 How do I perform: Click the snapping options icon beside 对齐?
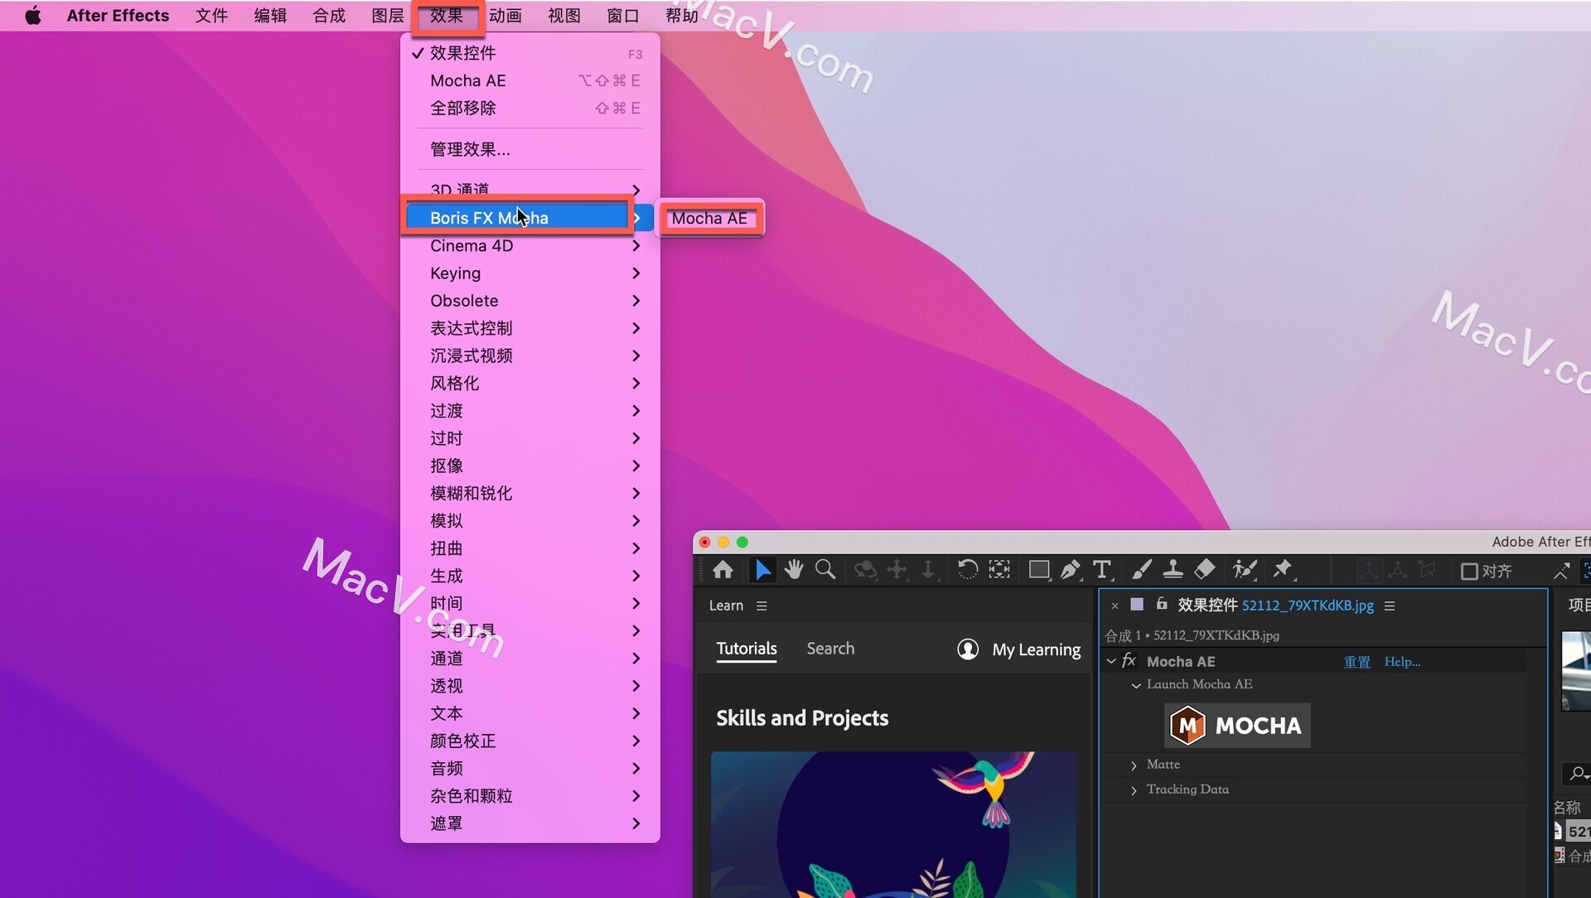tap(1561, 571)
